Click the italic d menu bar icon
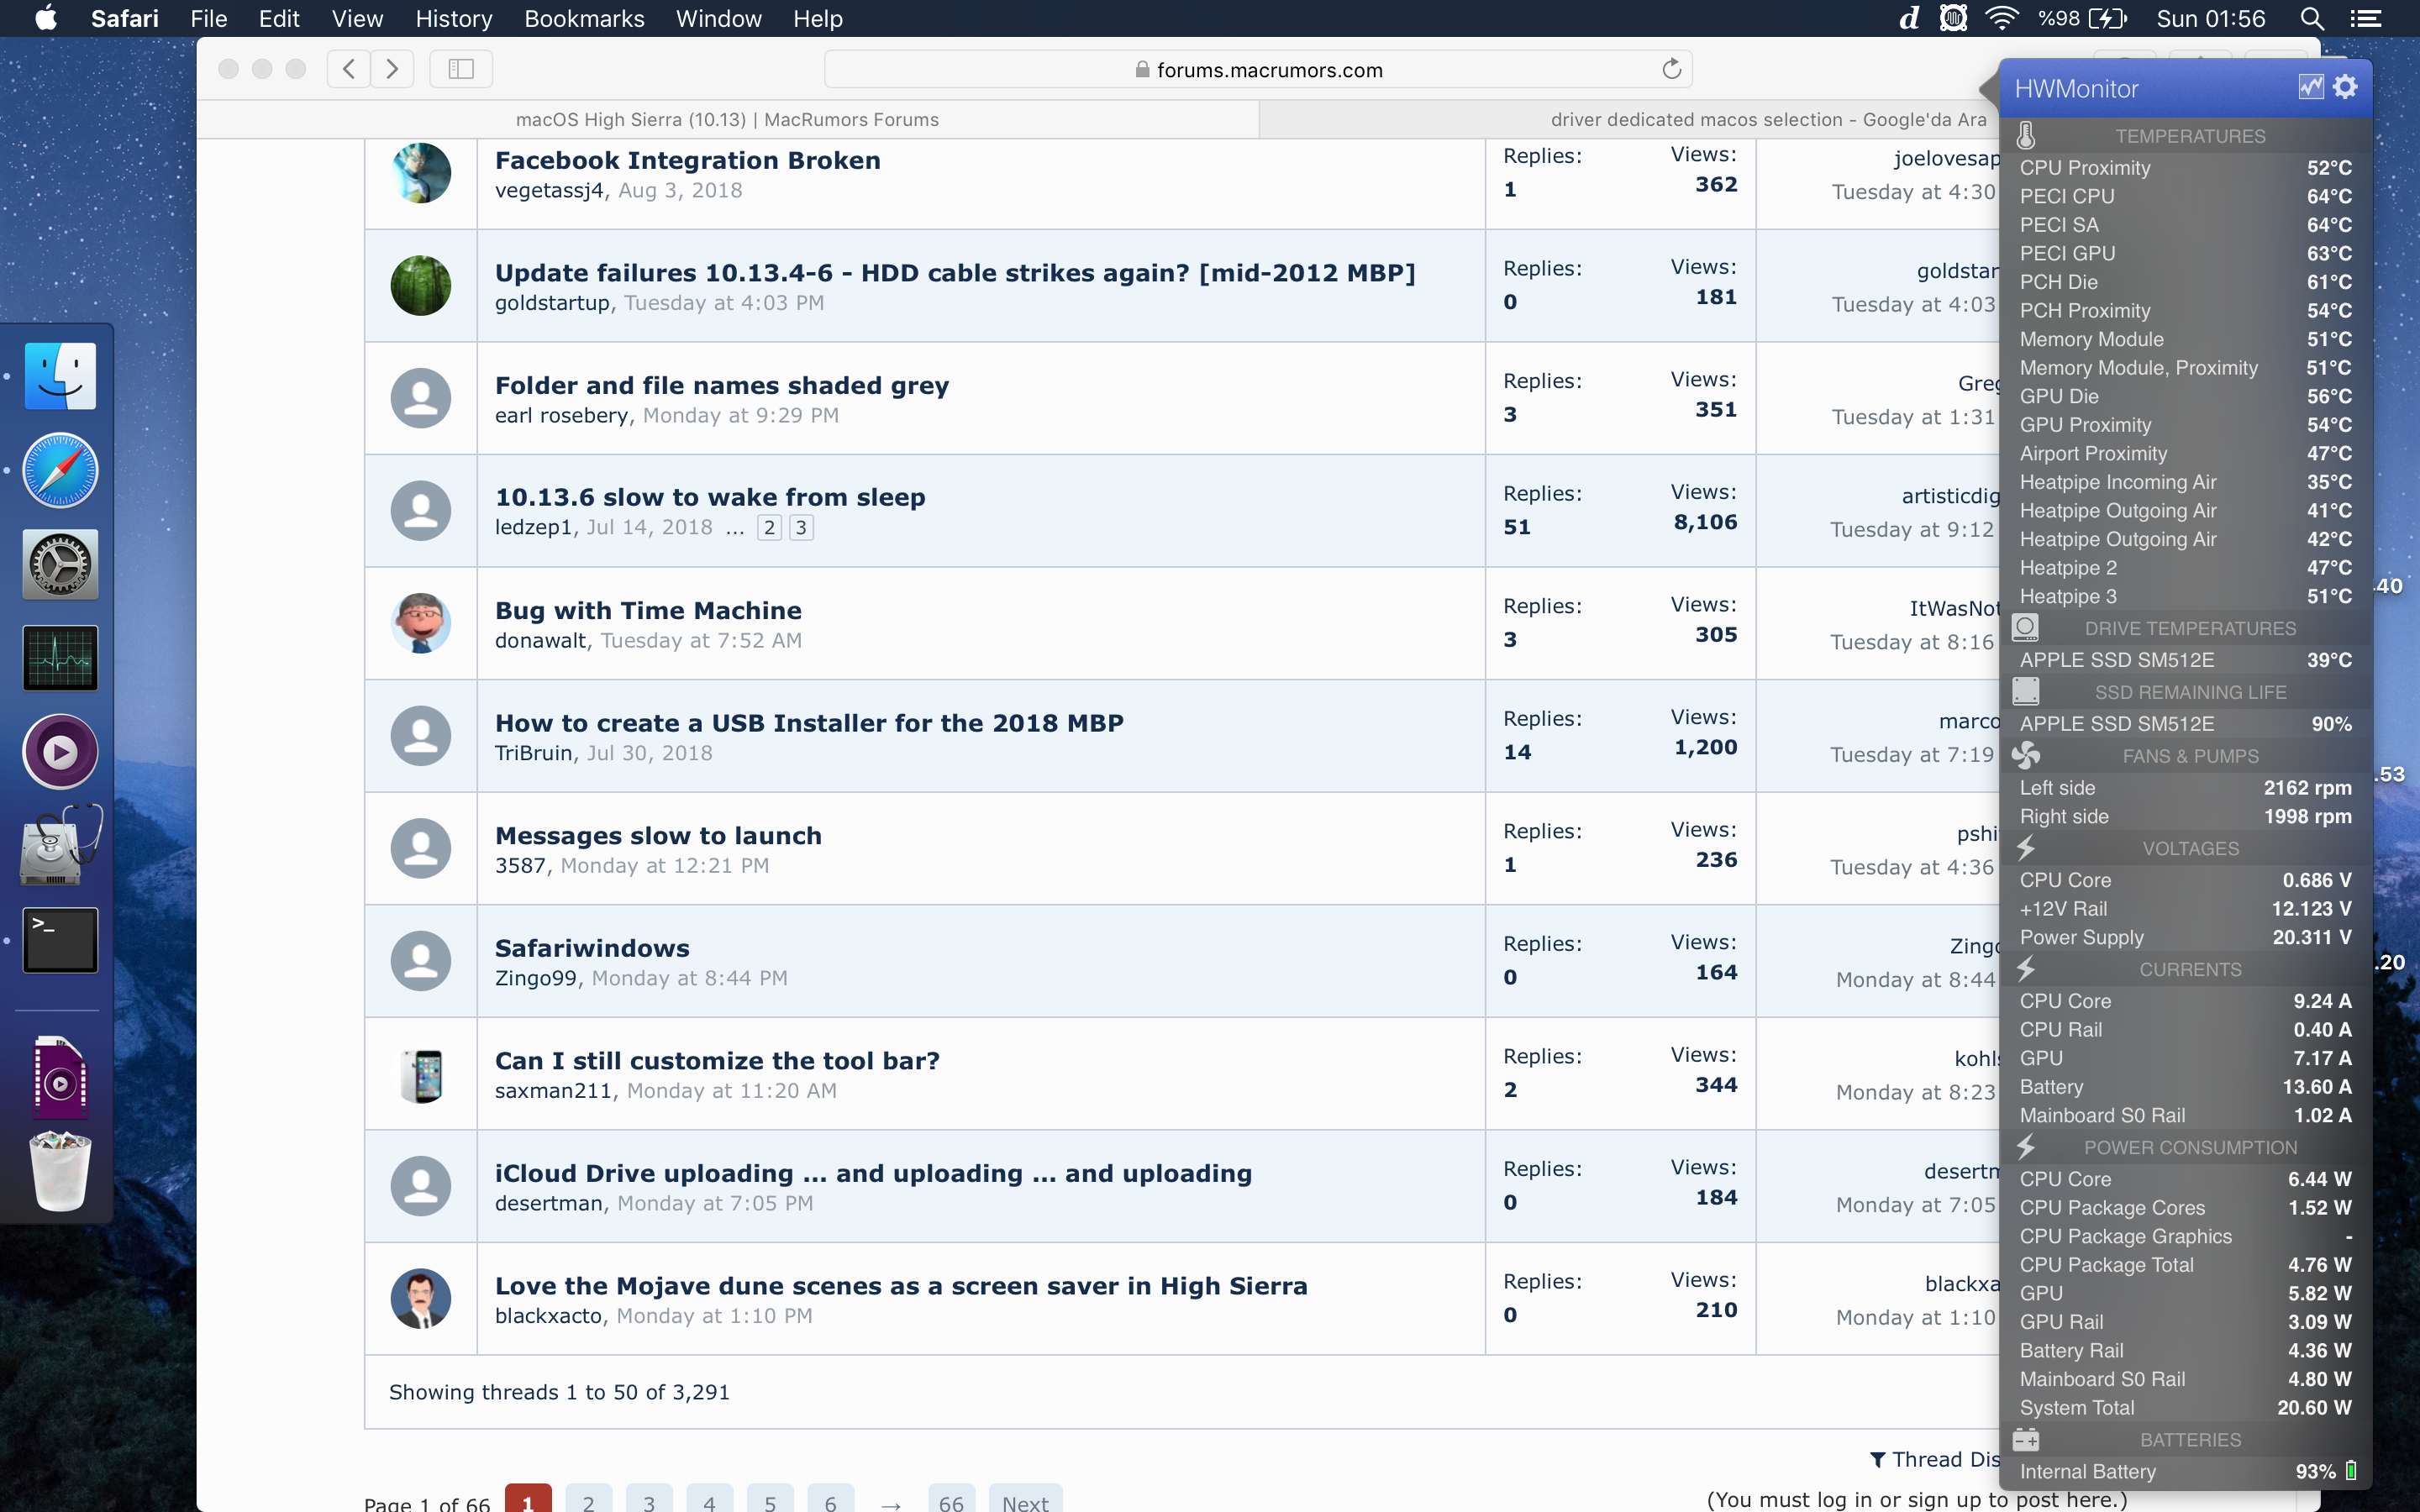The height and width of the screenshot is (1512, 2420). [x=1909, y=18]
